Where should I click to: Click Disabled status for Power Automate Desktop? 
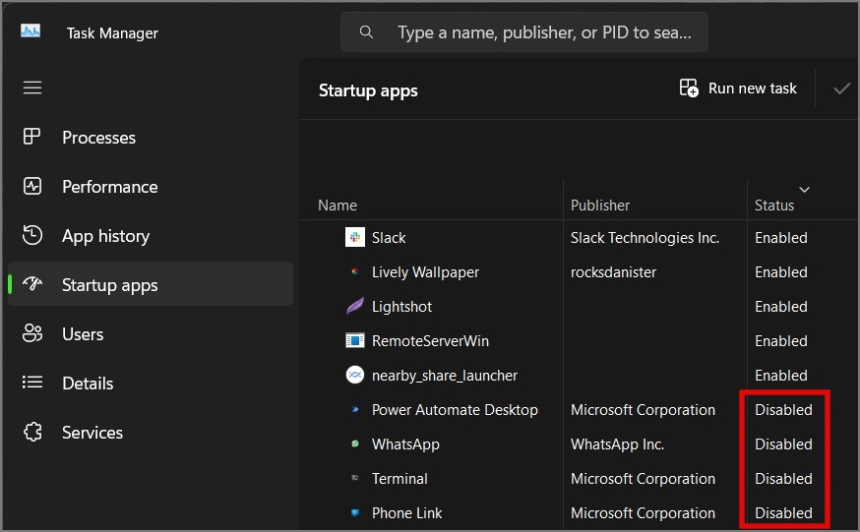(783, 410)
